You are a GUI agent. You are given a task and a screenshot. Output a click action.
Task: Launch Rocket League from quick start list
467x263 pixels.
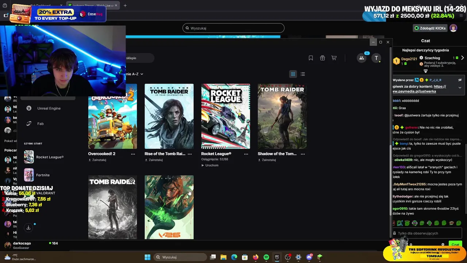point(44,157)
